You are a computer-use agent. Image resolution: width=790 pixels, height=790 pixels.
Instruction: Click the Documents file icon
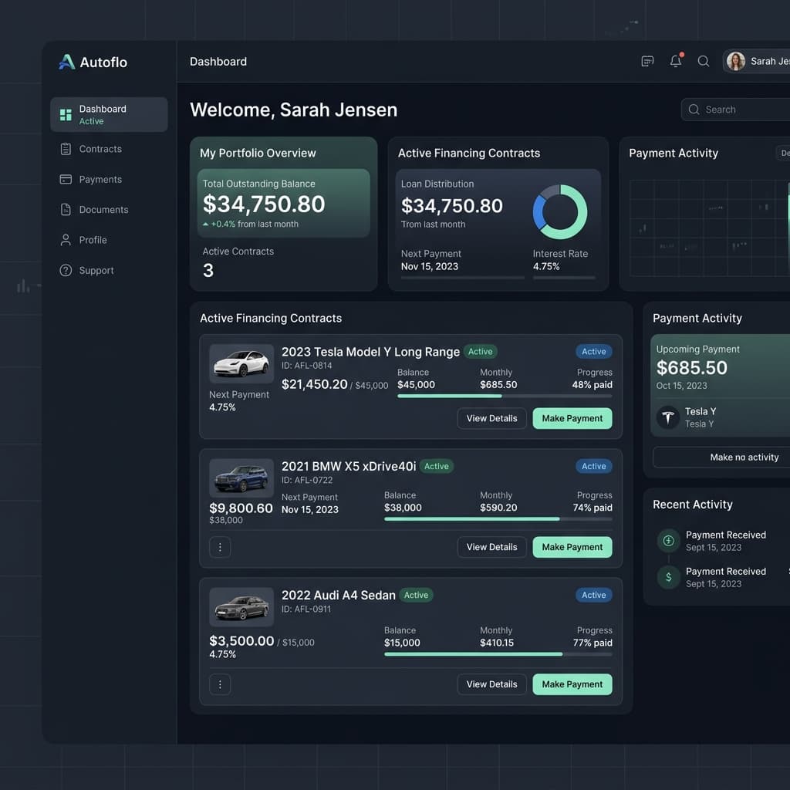pyautogui.click(x=66, y=210)
